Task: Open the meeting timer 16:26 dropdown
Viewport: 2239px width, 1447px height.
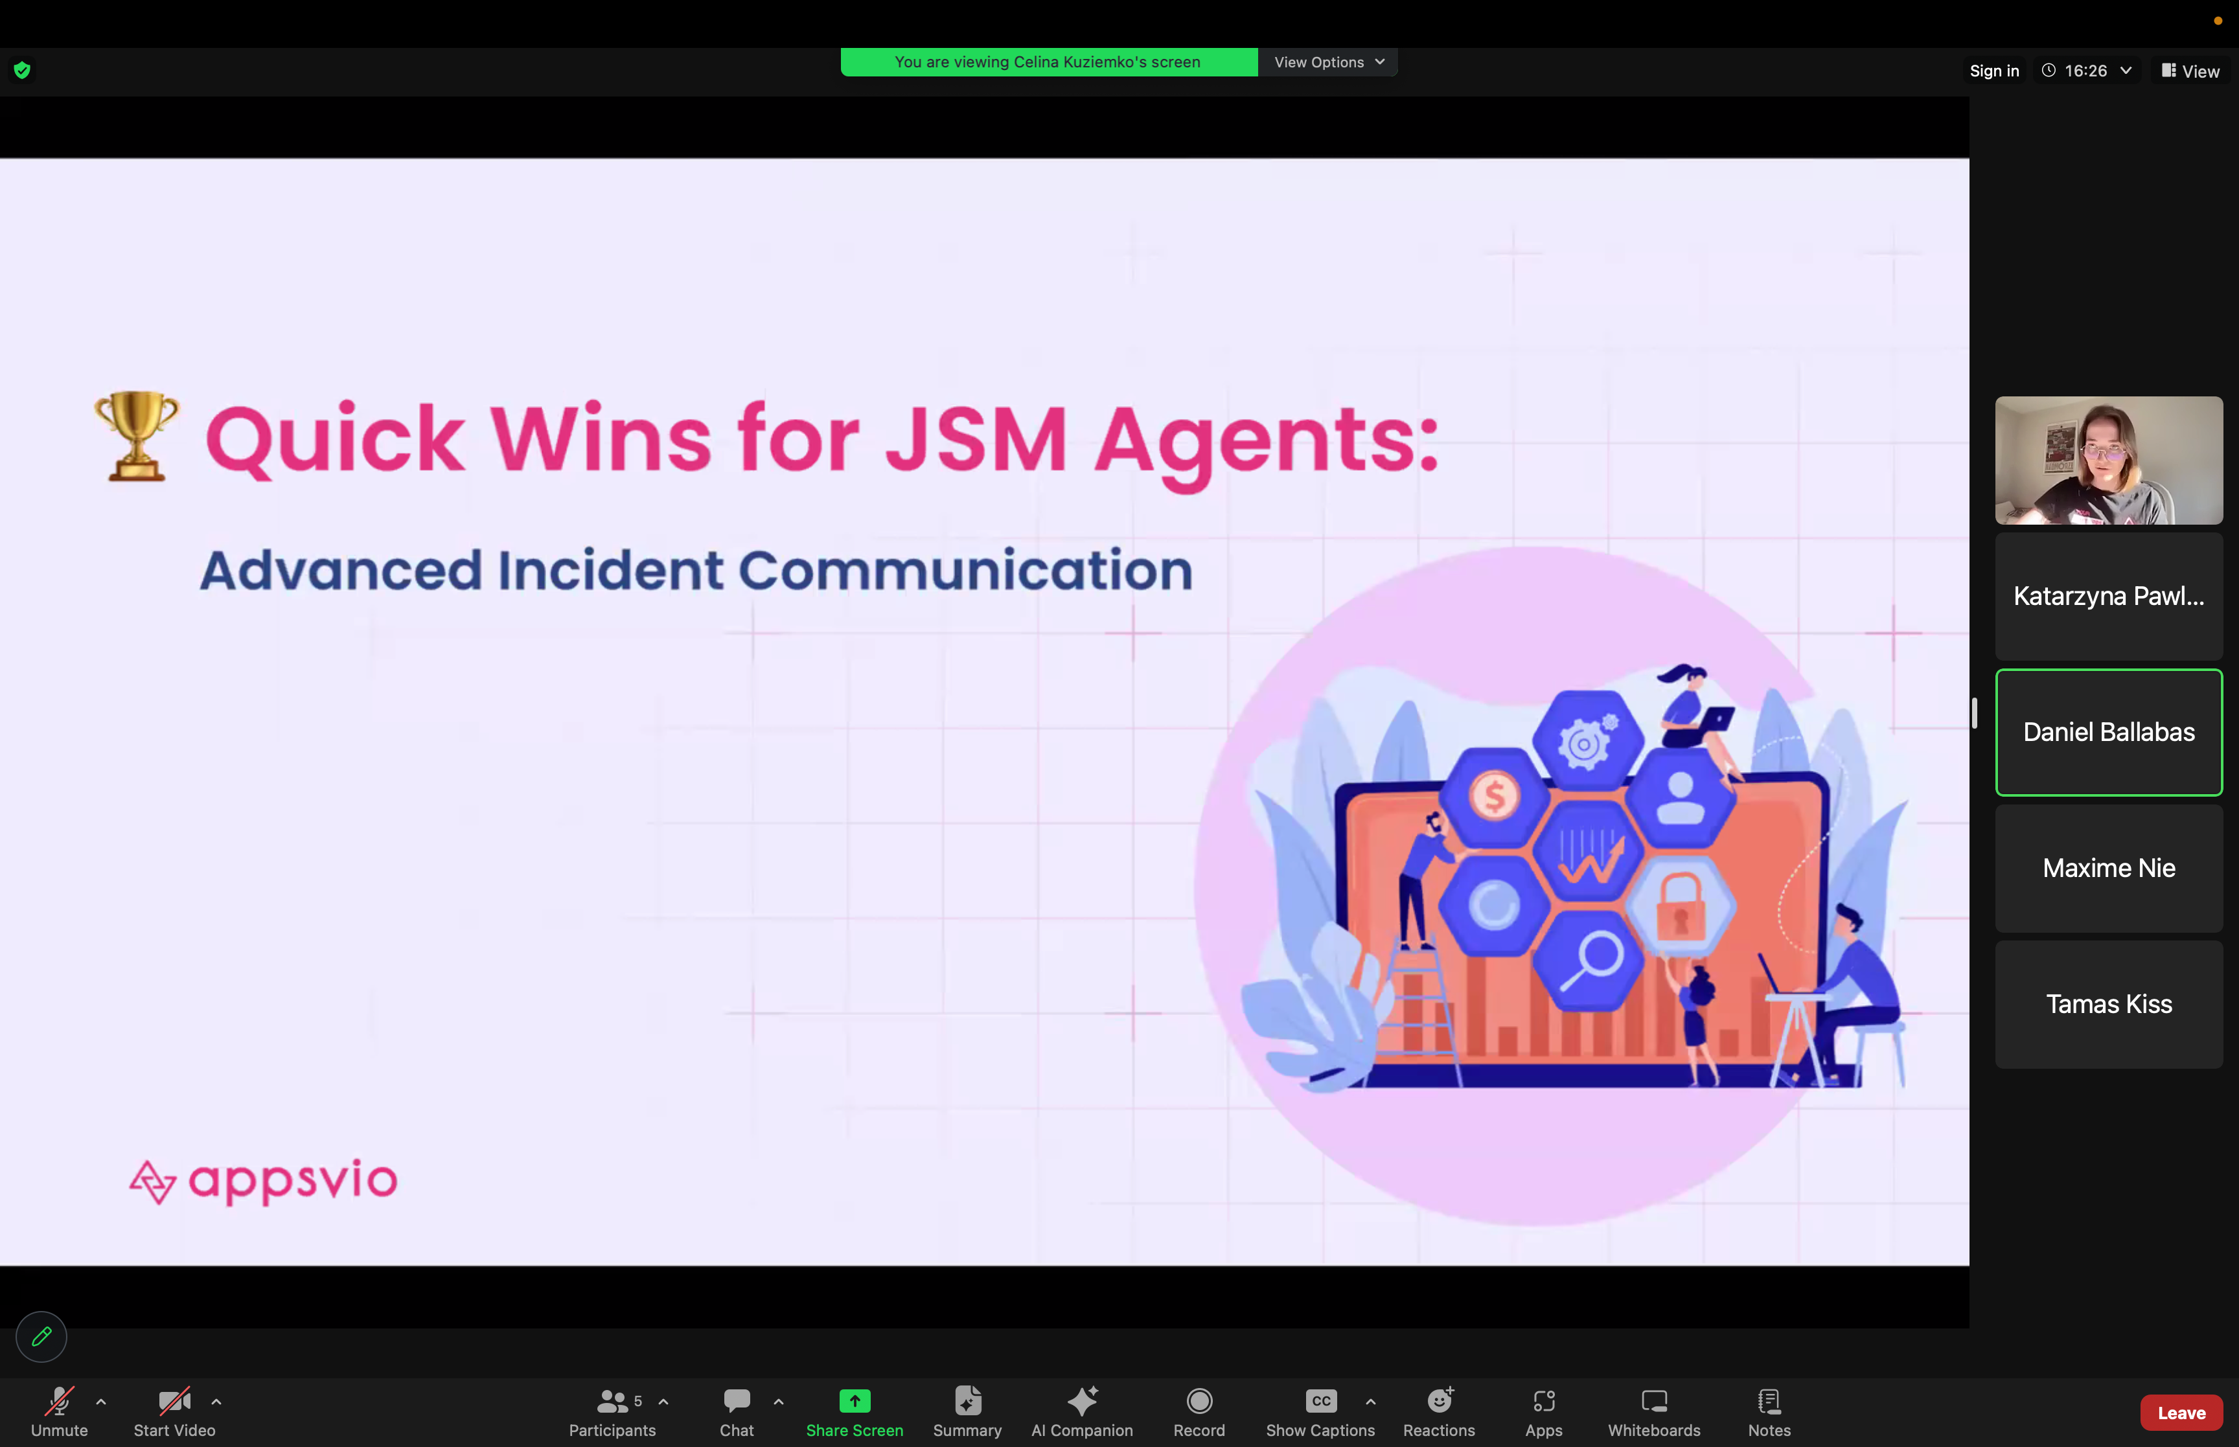Action: pyautogui.click(x=2087, y=71)
